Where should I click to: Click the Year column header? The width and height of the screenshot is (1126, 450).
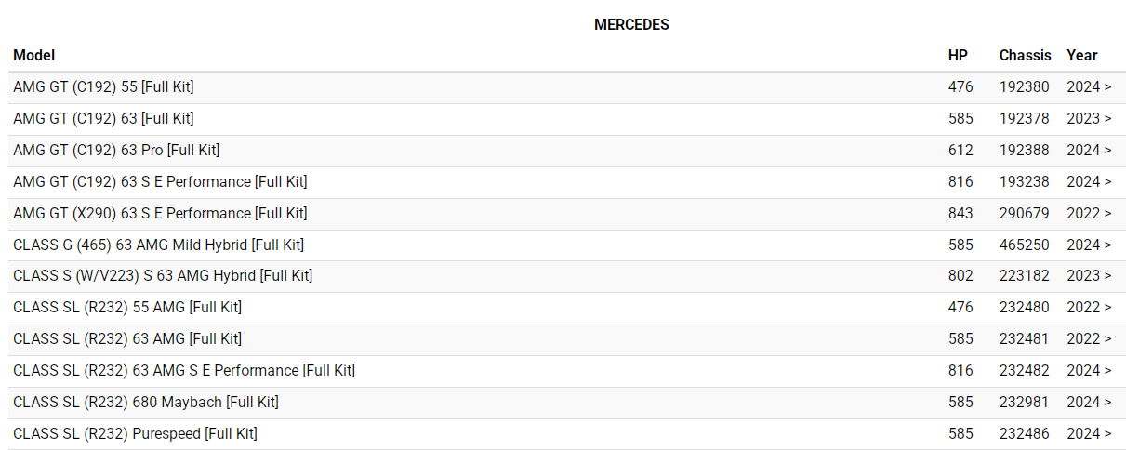1082,56
